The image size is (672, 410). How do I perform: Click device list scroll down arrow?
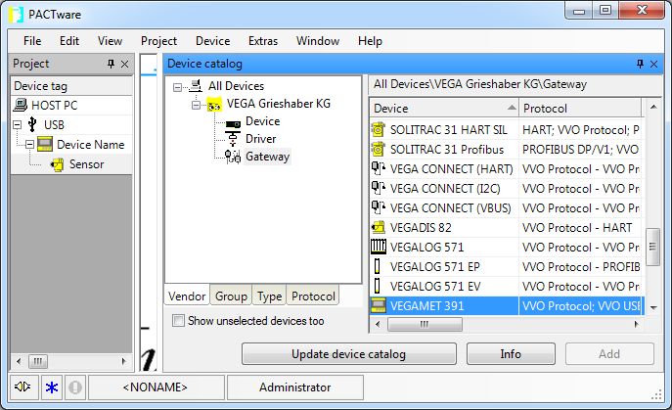[653, 307]
